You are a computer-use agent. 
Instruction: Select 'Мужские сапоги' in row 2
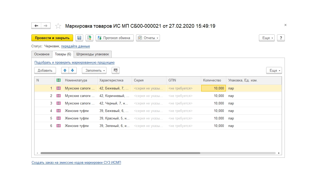click(80, 96)
